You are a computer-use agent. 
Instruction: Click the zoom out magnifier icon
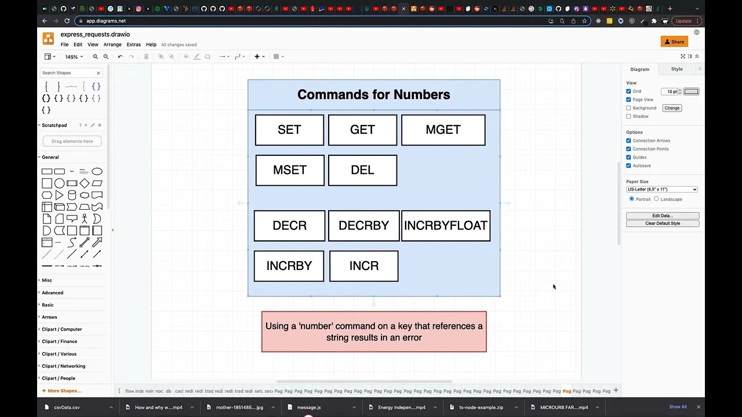coord(106,57)
